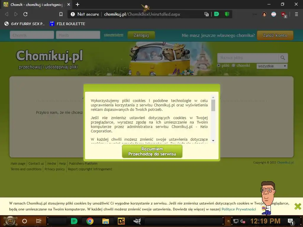Open the Publishers Platform footer link
This screenshot has height=227, width=303.
click(83, 163)
